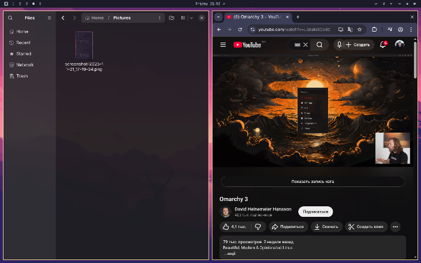Image resolution: width=421 pixels, height=263 pixels.
Task: Reload the YouTube page
Action: 240,29
